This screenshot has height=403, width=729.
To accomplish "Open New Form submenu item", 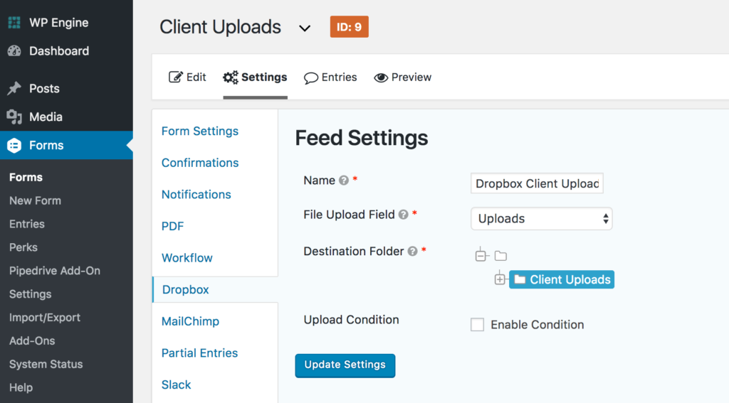I will [x=36, y=200].
